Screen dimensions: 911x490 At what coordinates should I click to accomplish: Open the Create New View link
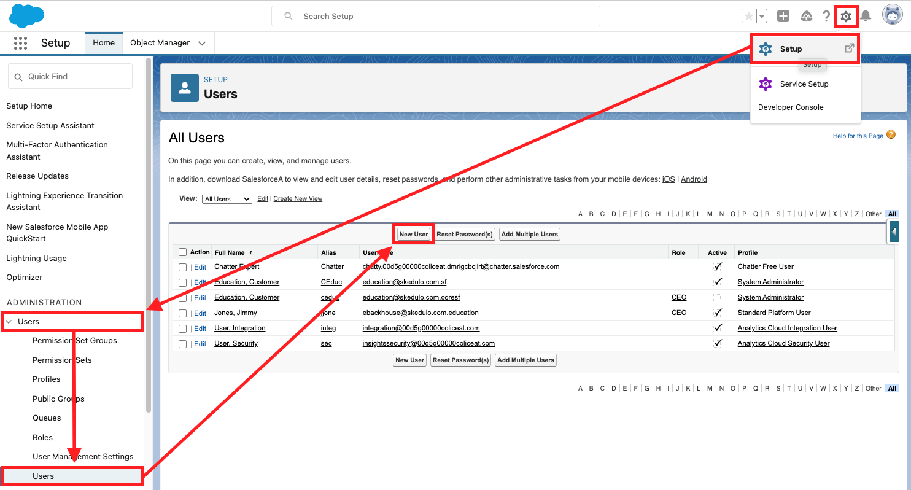(x=298, y=199)
